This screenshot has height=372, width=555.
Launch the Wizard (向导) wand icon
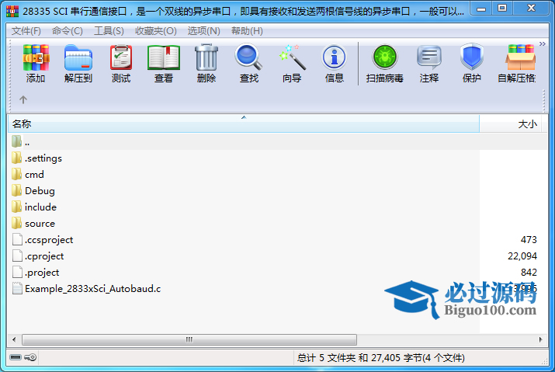coord(292,57)
